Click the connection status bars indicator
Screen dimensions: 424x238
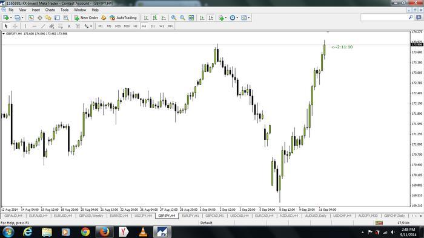[379, 223]
